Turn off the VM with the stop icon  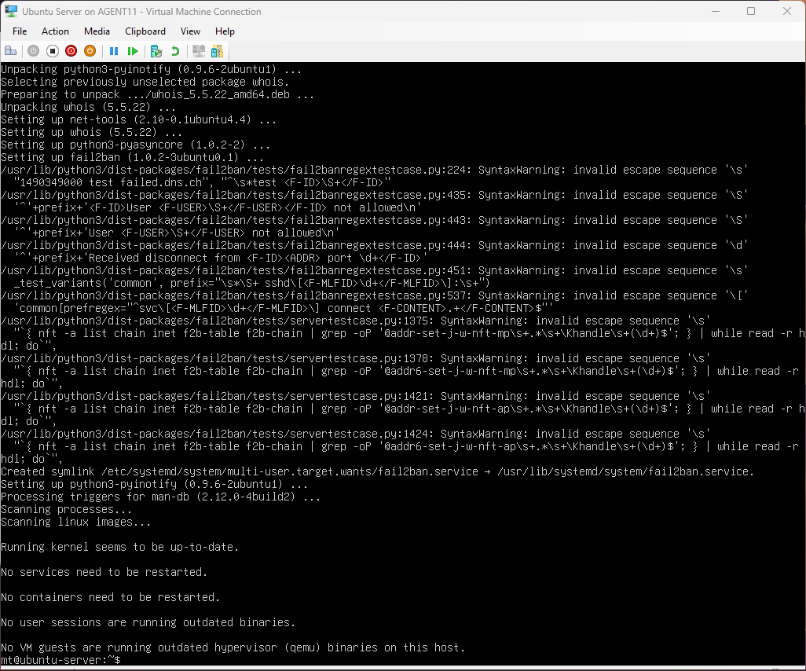click(53, 51)
